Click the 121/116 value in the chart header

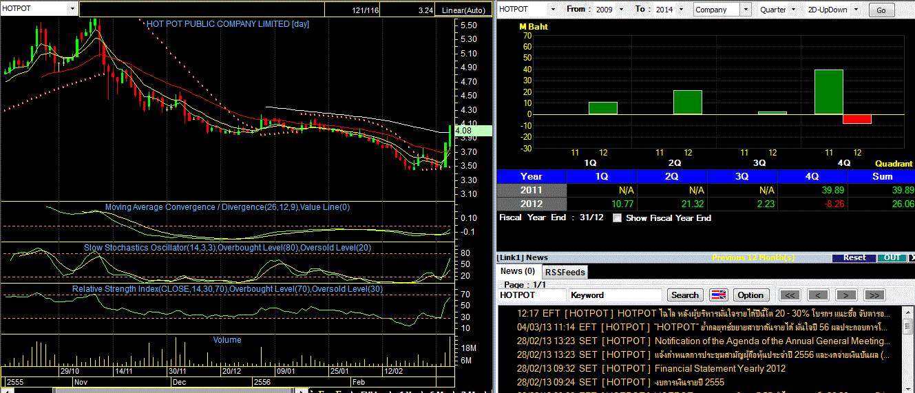366,11
